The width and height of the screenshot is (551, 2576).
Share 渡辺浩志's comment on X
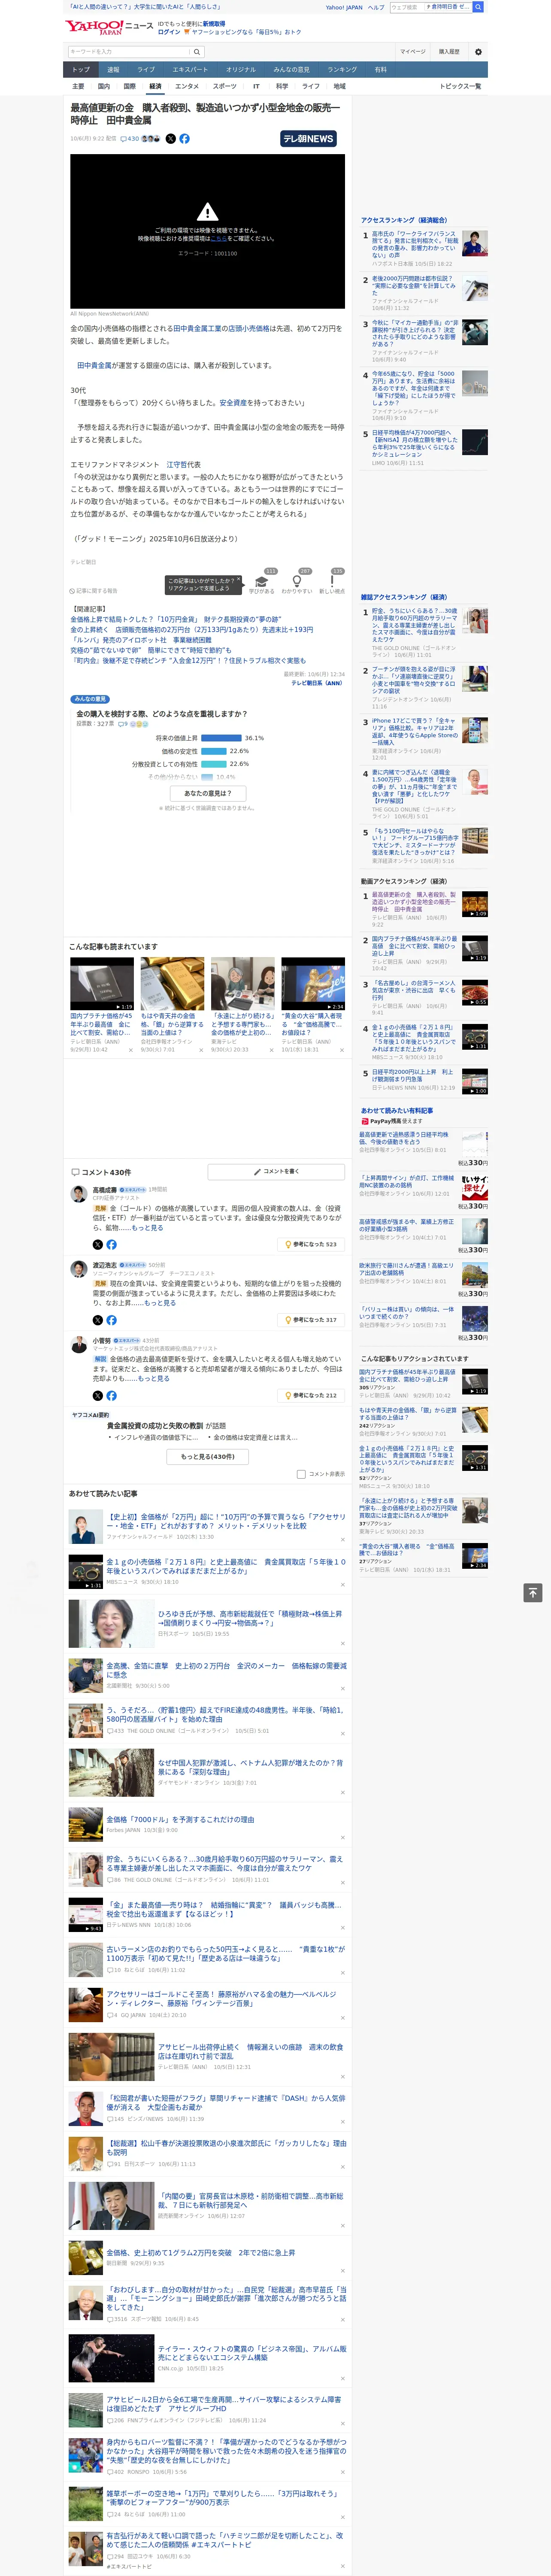97,1320
